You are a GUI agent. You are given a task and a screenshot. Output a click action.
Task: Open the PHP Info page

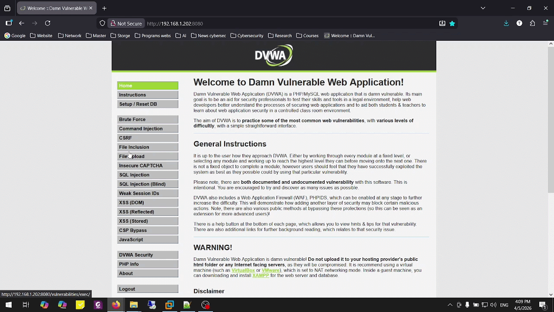(148, 264)
